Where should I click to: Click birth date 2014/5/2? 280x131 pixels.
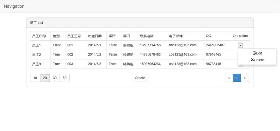[x=94, y=54]
